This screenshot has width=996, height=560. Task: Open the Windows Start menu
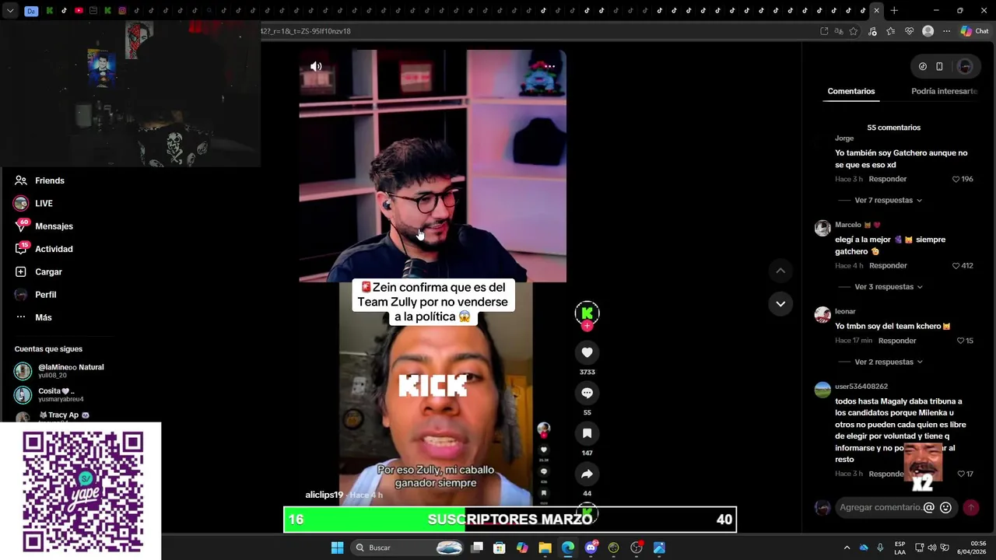click(337, 548)
